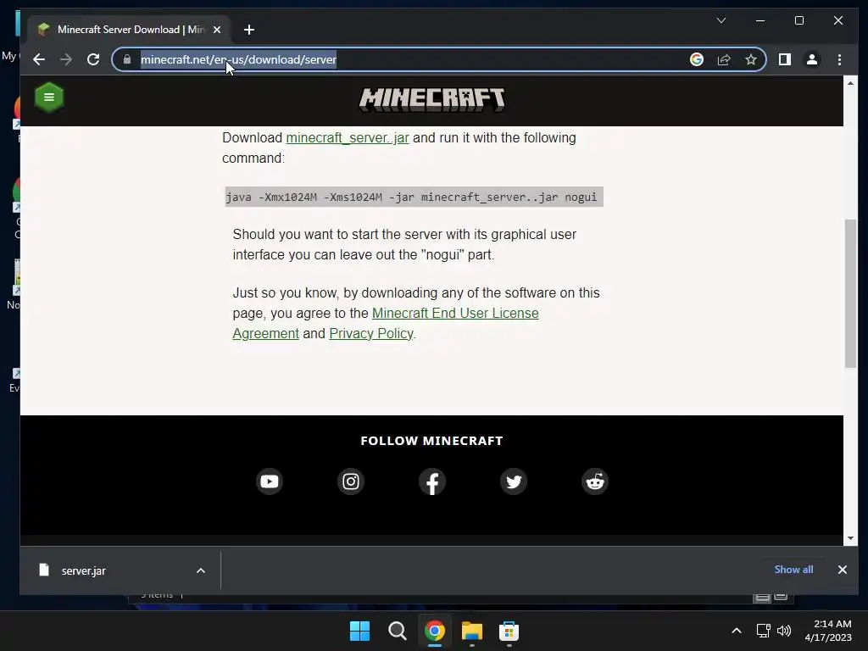Open Minecraft's Twitter icon

[514, 481]
